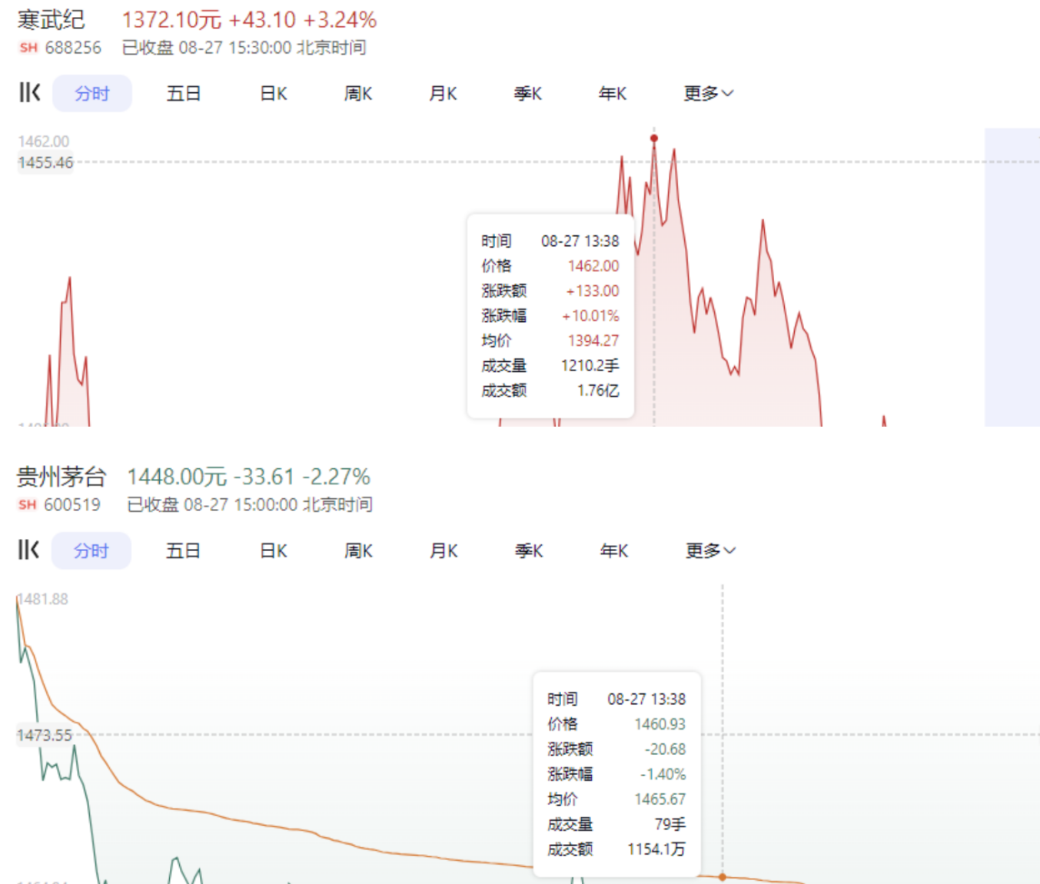Switch 寒武纪 chart to 周K view

coord(358,94)
